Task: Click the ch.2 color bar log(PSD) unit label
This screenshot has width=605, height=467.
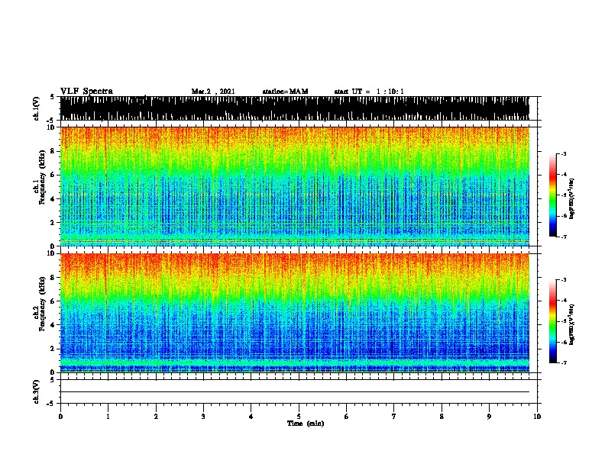Action: click(x=572, y=324)
